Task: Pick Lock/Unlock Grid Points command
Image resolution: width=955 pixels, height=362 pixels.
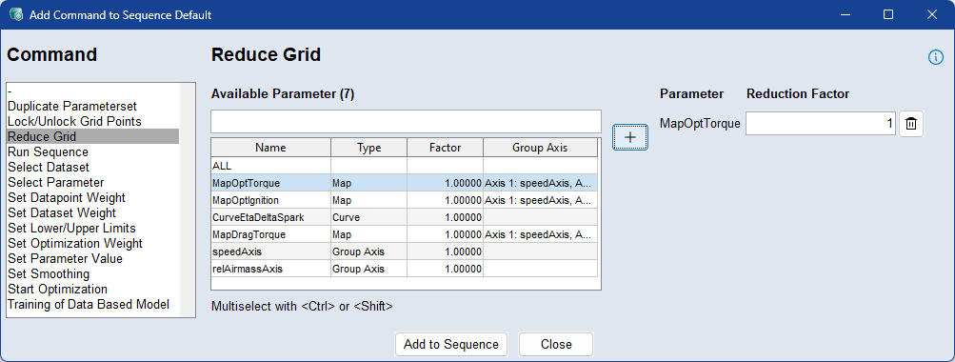Action: click(x=74, y=121)
